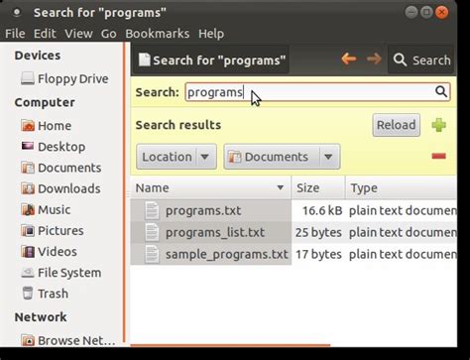
Task: Click the programs.txt file icon
Action: pos(152,210)
